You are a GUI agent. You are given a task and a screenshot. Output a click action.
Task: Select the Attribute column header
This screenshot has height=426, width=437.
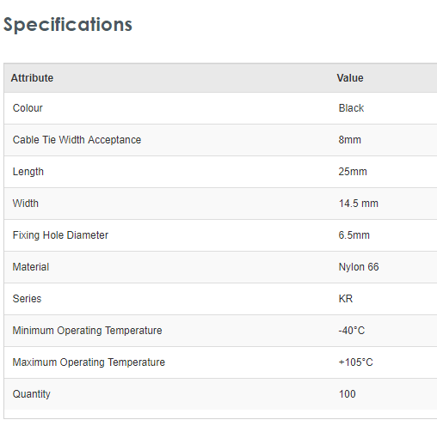pos(32,78)
